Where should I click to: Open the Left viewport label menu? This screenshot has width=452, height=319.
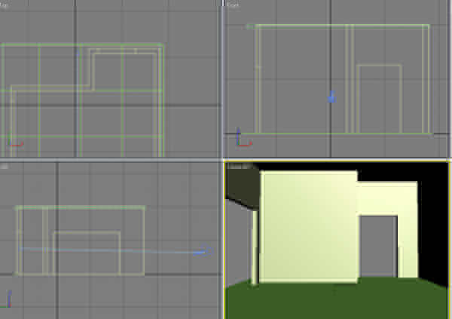(5, 165)
